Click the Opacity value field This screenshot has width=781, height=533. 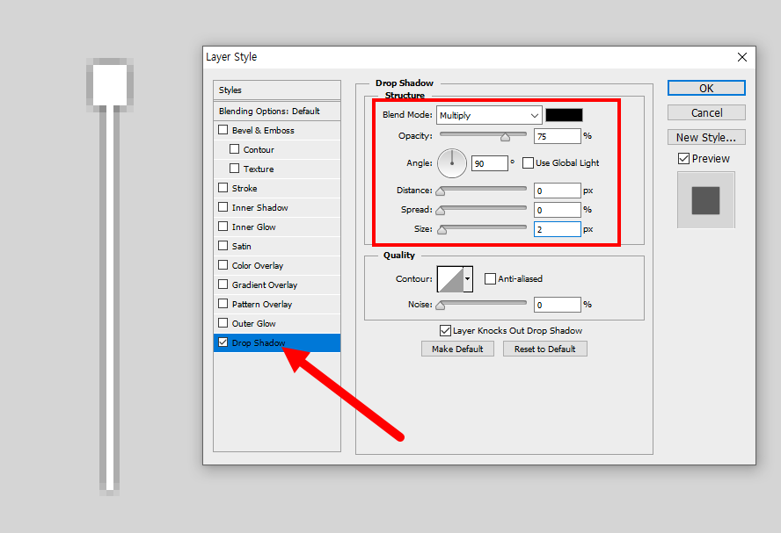coord(558,136)
